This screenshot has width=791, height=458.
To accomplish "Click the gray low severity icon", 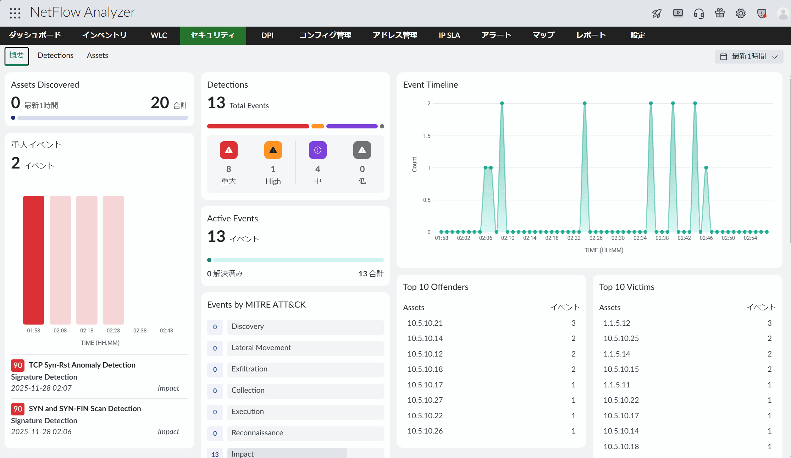I will 362,150.
